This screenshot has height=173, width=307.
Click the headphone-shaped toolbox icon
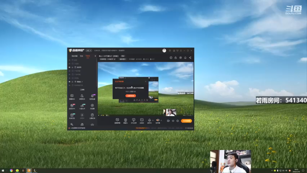pyautogui.click(x=82, y=124)
